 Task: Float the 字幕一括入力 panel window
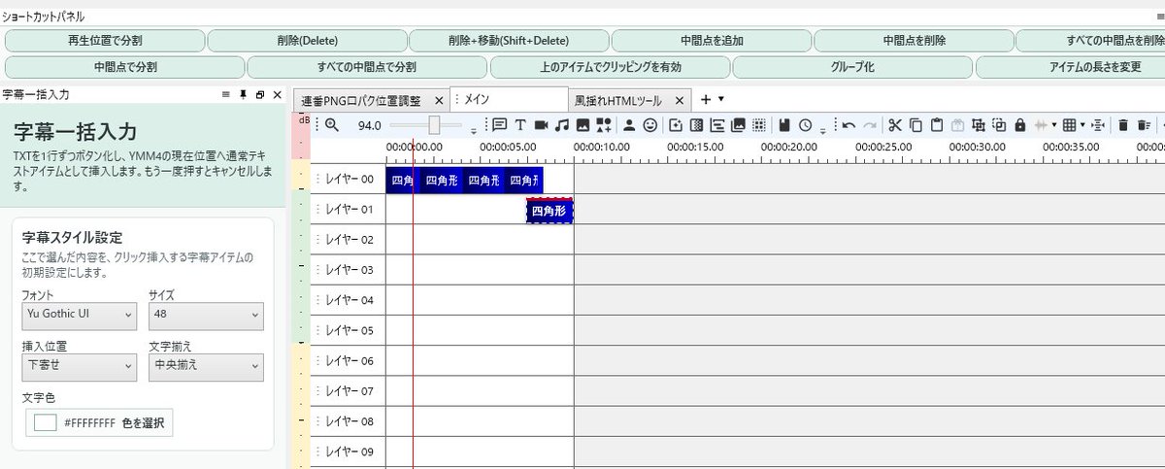[x=259, y=95]
